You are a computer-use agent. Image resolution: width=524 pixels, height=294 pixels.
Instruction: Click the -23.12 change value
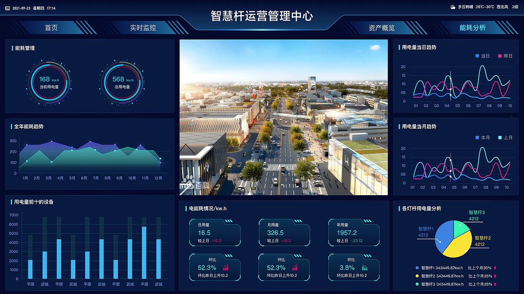pos(357,241)
